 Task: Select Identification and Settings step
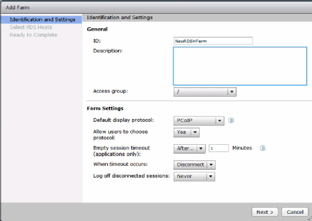pos(42,19)
